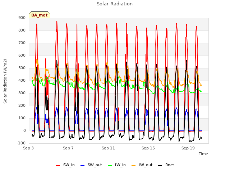
Task: Click the Sep 3 x-axis tick label
Action: (x=28, y=148)
